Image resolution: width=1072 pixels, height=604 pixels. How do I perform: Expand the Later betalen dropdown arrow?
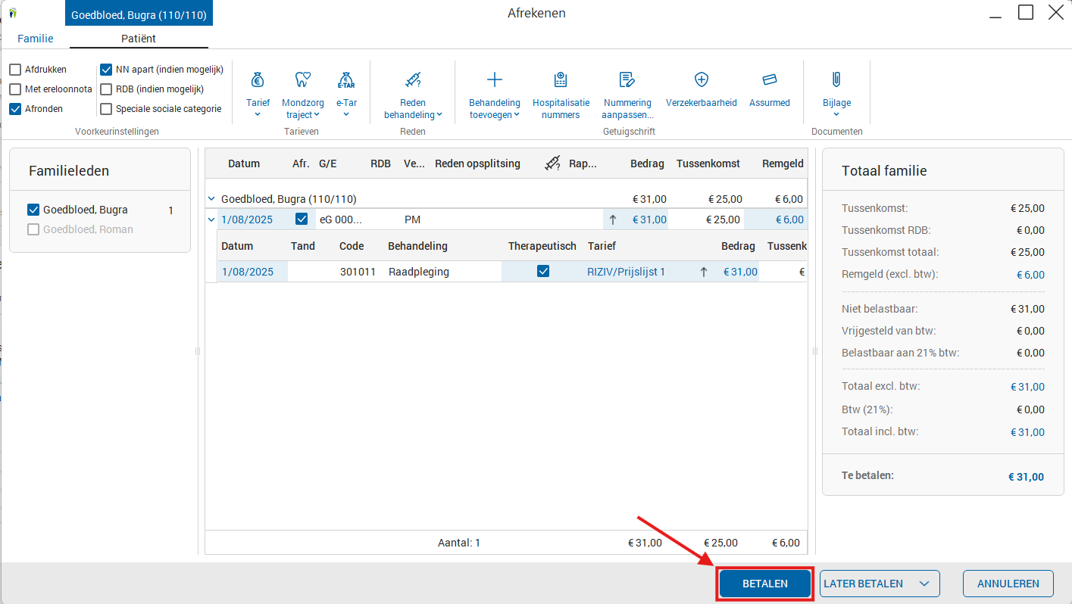click(924, 584)
